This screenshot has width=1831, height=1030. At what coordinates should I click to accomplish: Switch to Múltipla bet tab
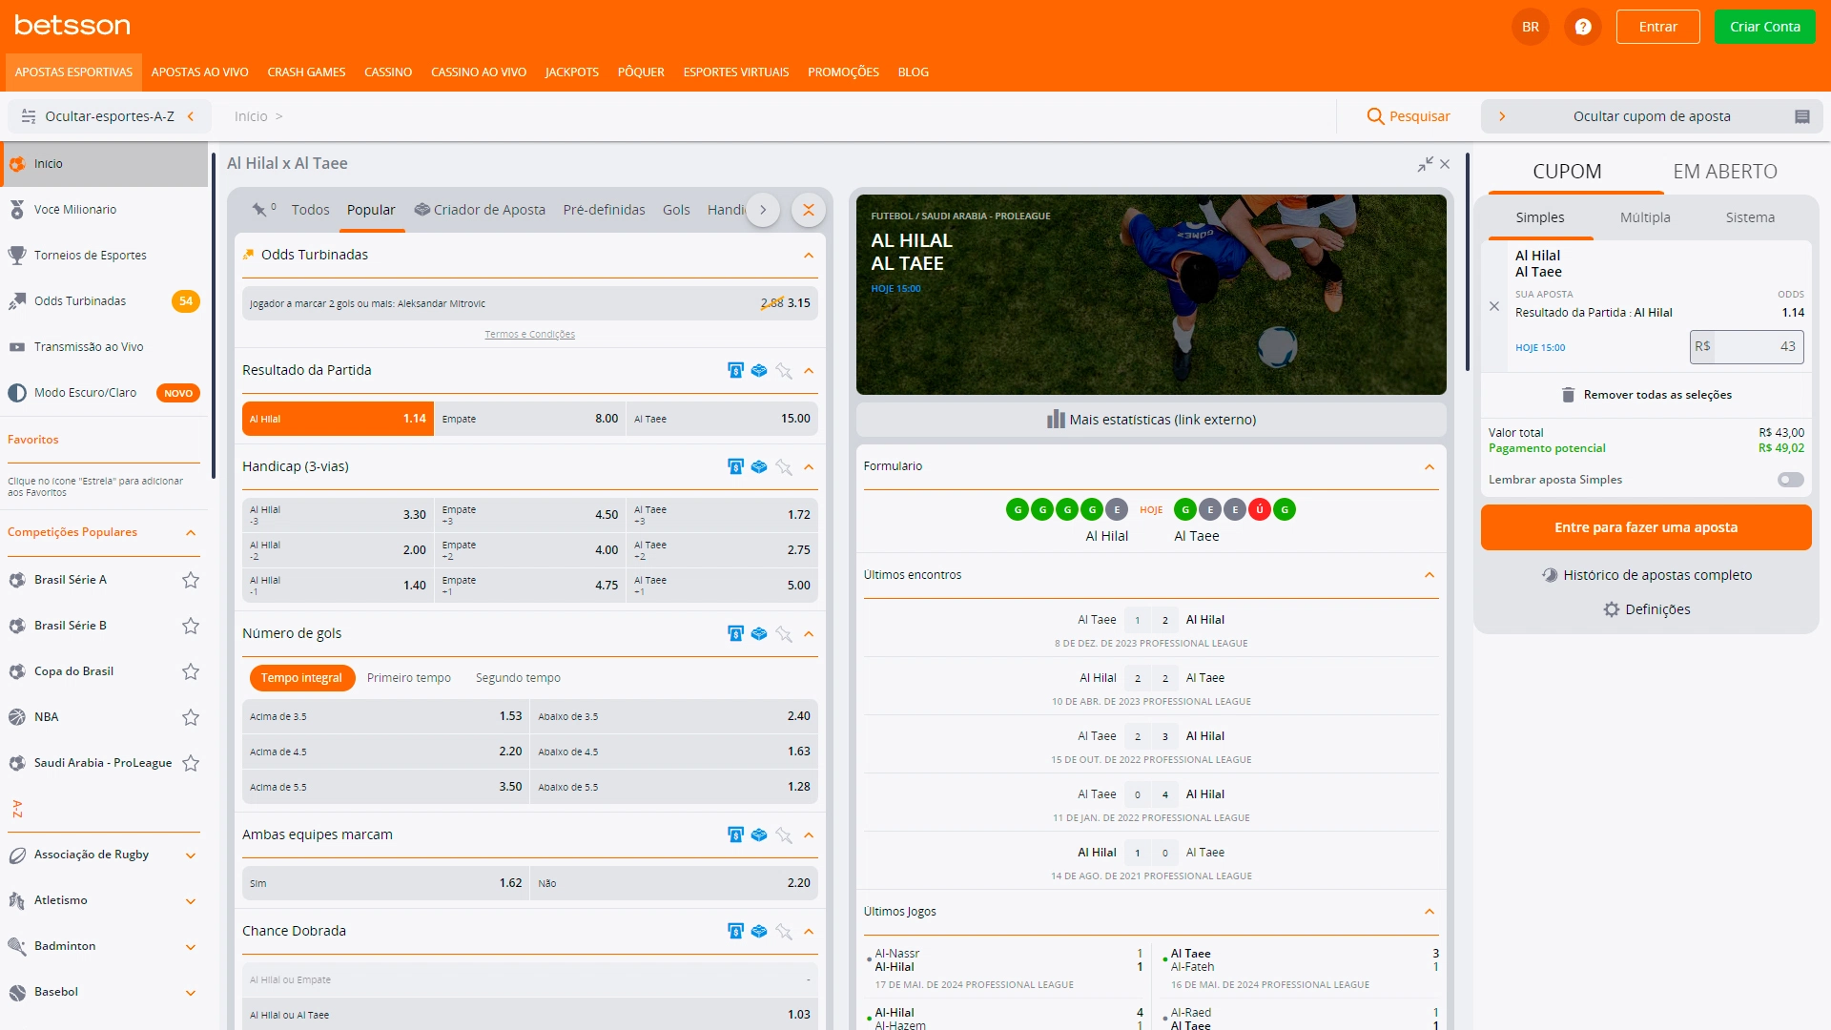pos(1645,217)
